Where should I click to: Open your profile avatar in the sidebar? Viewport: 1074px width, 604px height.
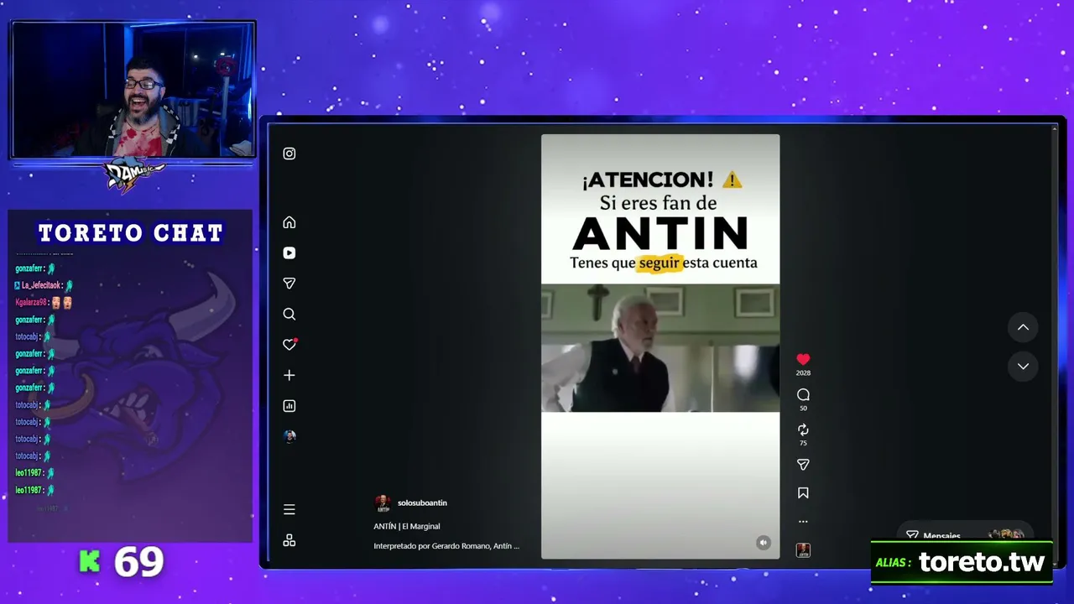coord(289,436)
